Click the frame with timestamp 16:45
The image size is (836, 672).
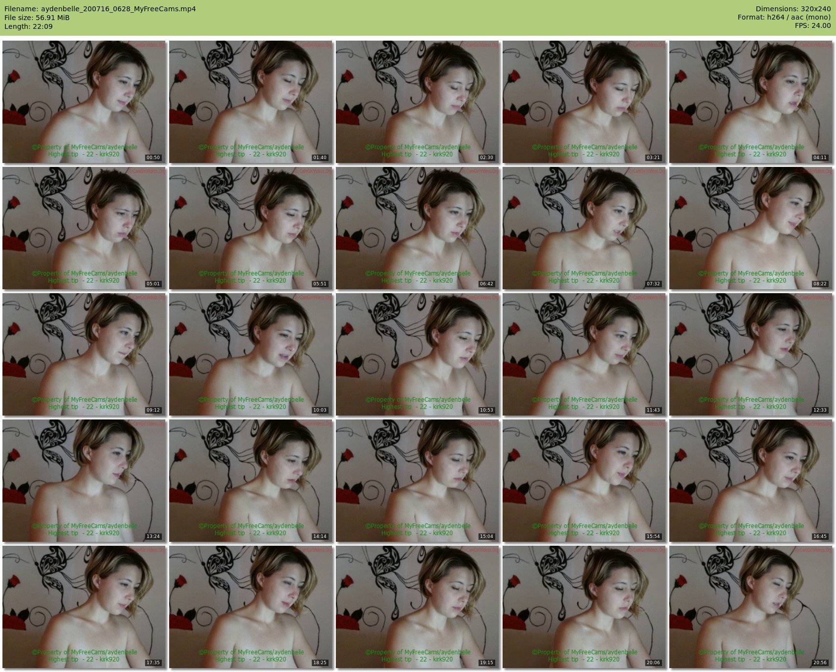pyautogui.click(x=751, y=481)
